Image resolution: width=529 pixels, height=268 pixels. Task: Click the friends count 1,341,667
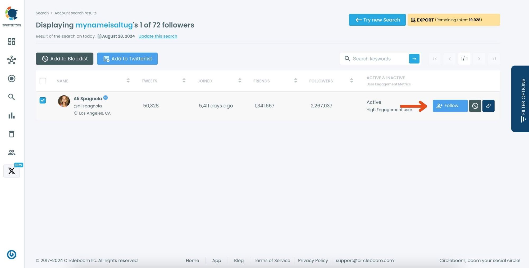point(264,106)
